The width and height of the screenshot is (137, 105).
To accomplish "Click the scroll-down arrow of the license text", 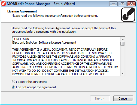I will coord(123,74).
